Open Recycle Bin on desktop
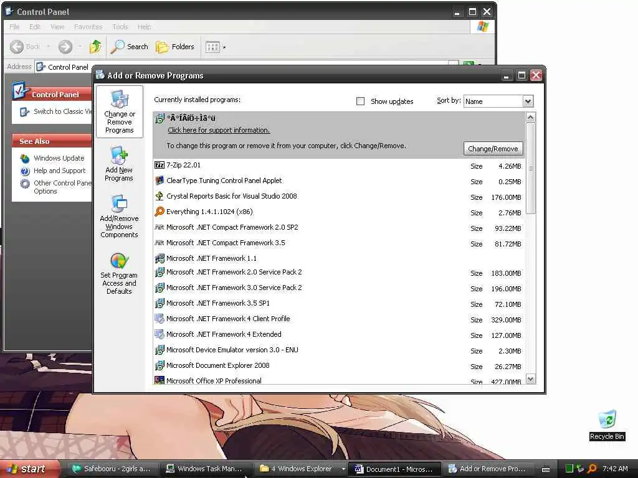Screen dimensions: 638x478 click(607, 424)
